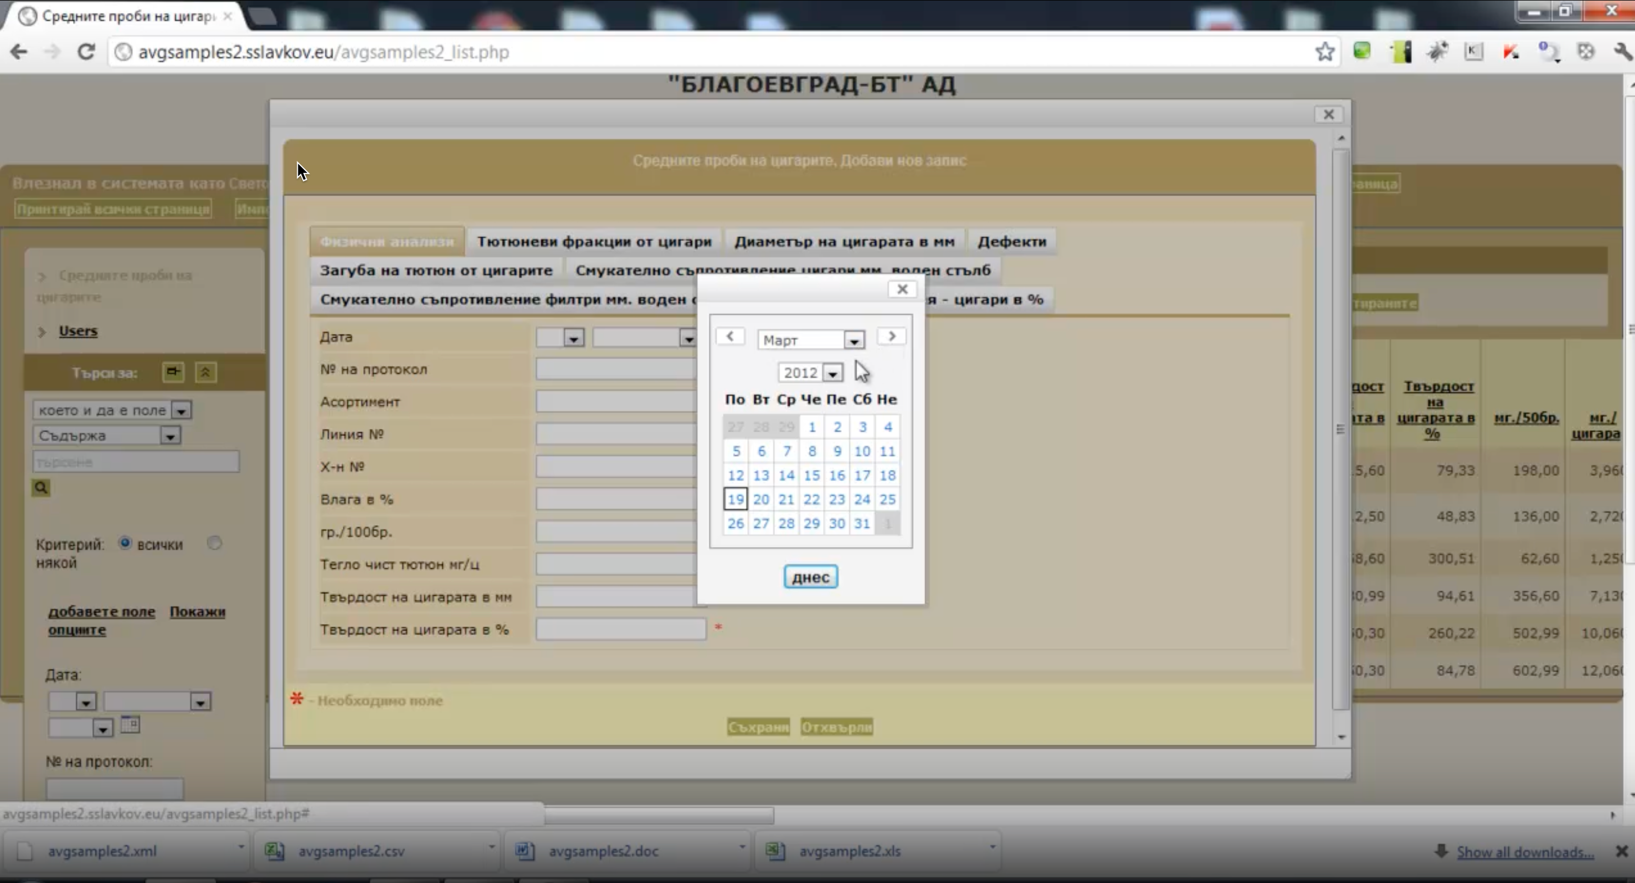Close the calendar popup with X

(x=902, y=289)
